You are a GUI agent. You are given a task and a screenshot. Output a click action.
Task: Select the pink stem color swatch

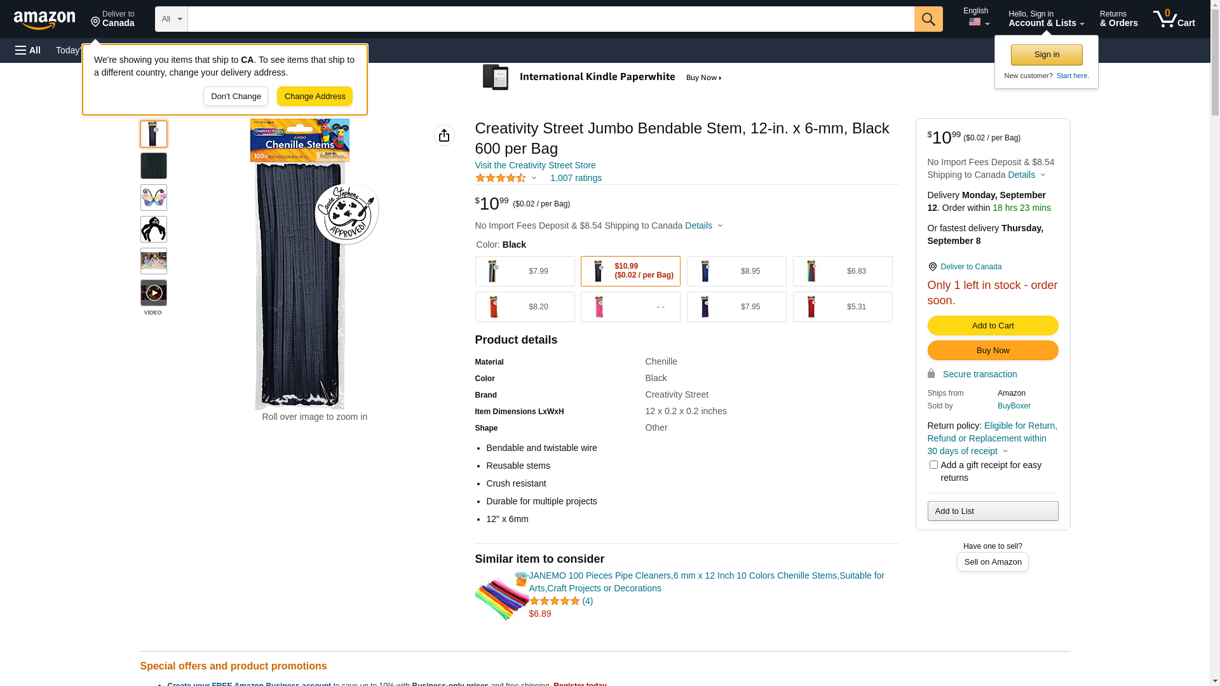(x=630, y=307)
